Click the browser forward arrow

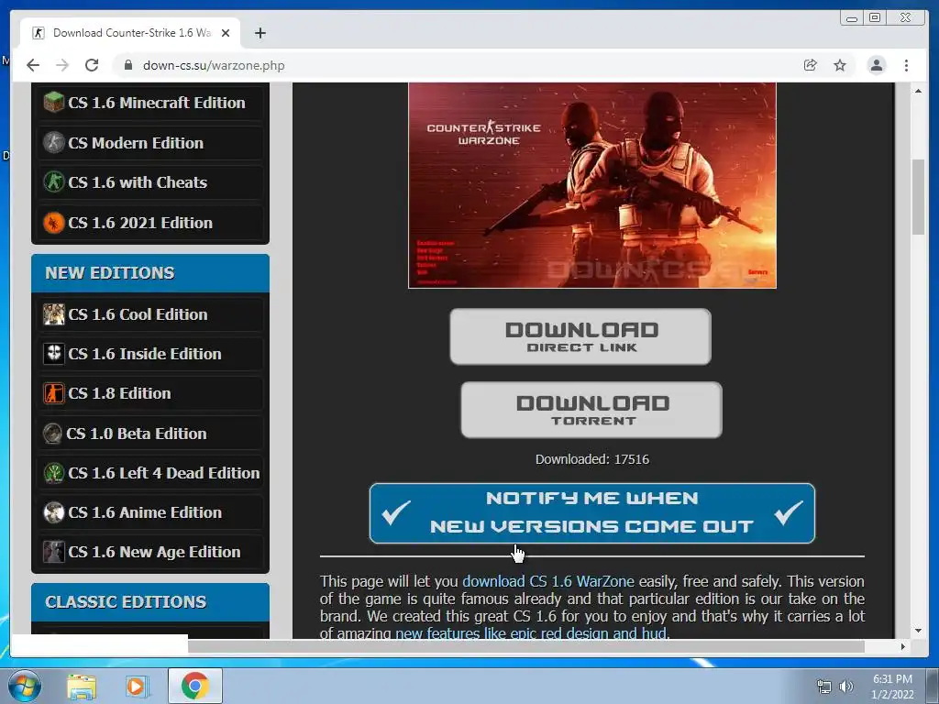click(62, 65)
